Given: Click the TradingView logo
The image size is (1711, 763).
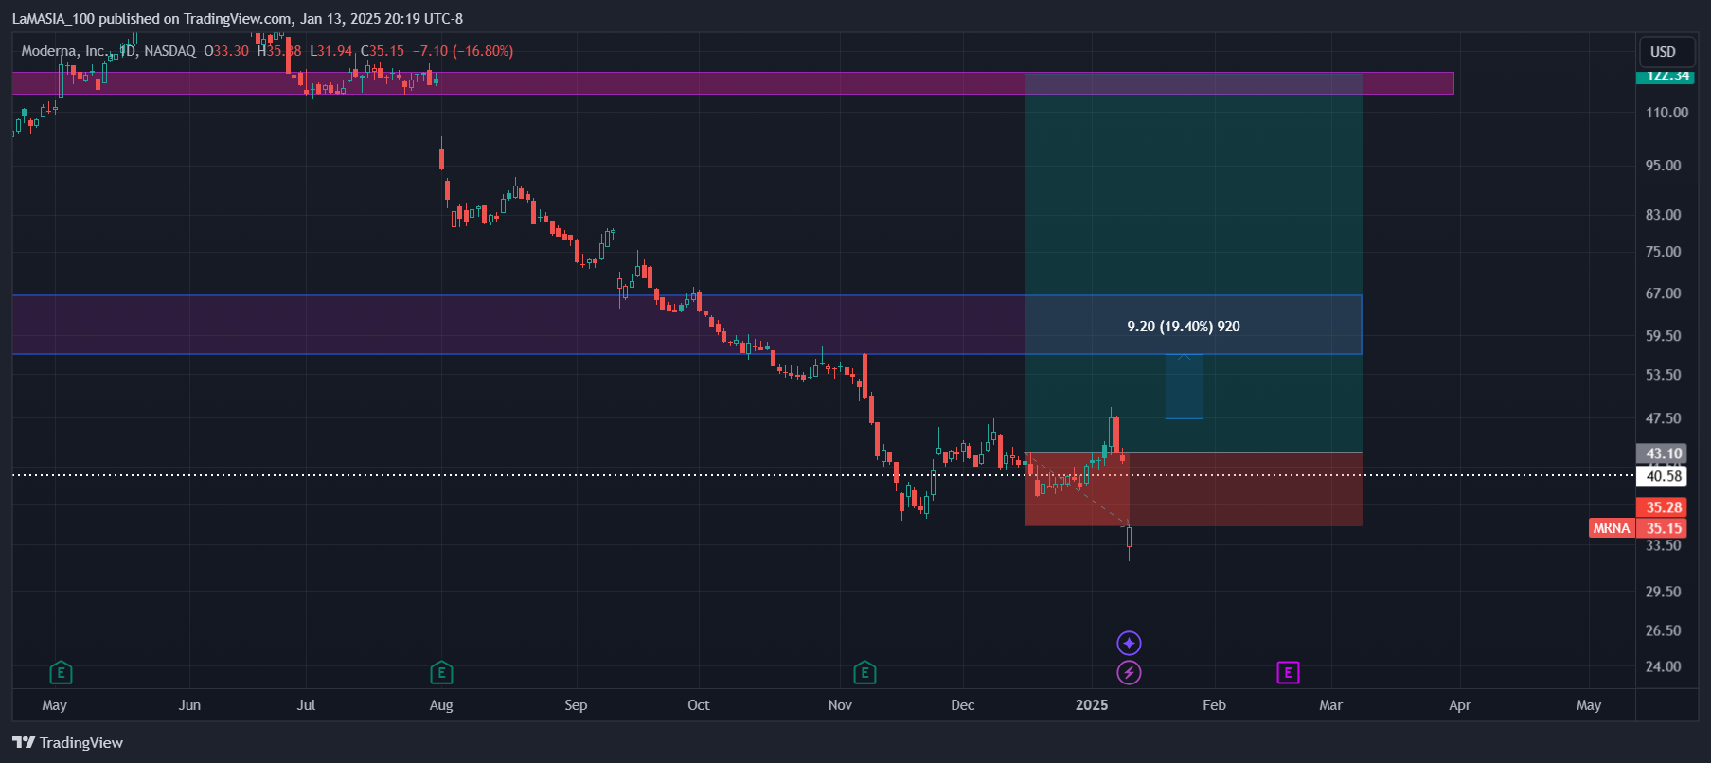Looking at the screenshot, I should pyautogui.click(x=68, y=742).
